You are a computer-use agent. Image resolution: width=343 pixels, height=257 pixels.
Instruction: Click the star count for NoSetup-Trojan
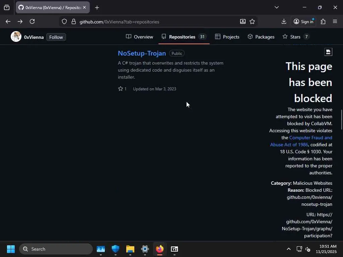pos(122,89)
